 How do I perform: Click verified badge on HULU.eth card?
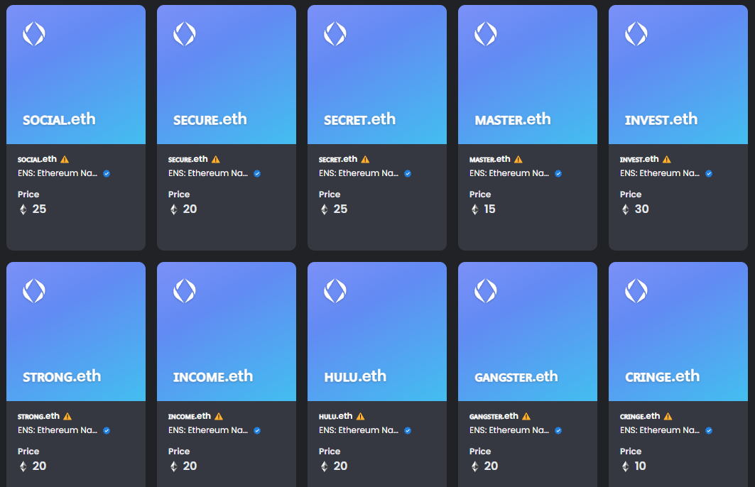tap(408, 431)
